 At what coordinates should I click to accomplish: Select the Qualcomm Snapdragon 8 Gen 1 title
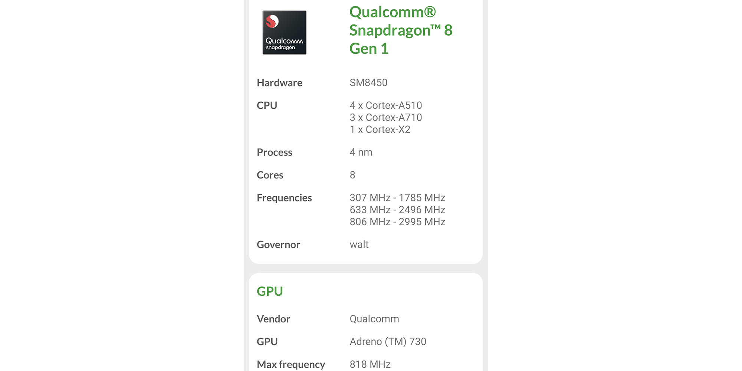click(401, 30)
